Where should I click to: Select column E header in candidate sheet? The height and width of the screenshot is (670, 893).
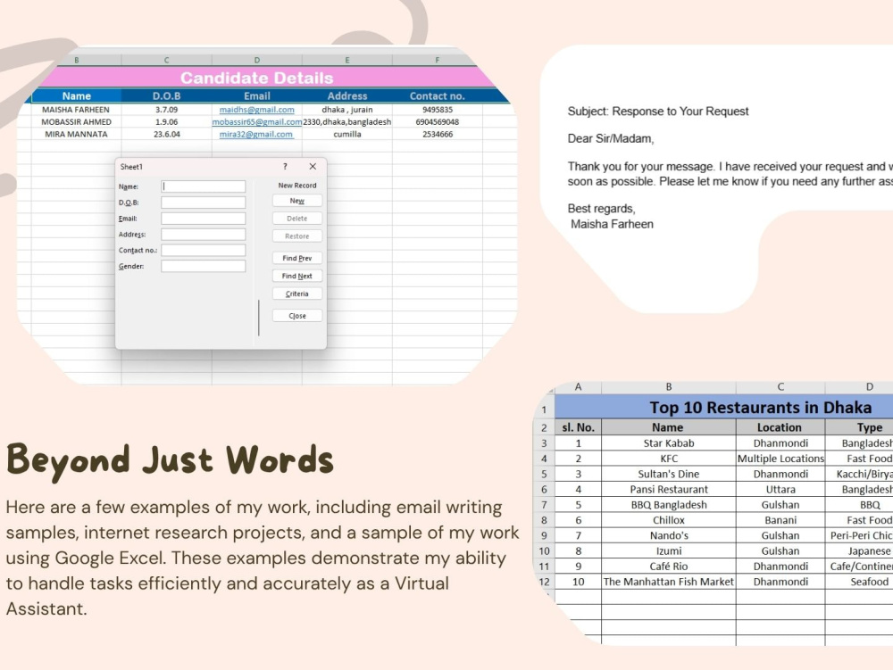point(347,60)
